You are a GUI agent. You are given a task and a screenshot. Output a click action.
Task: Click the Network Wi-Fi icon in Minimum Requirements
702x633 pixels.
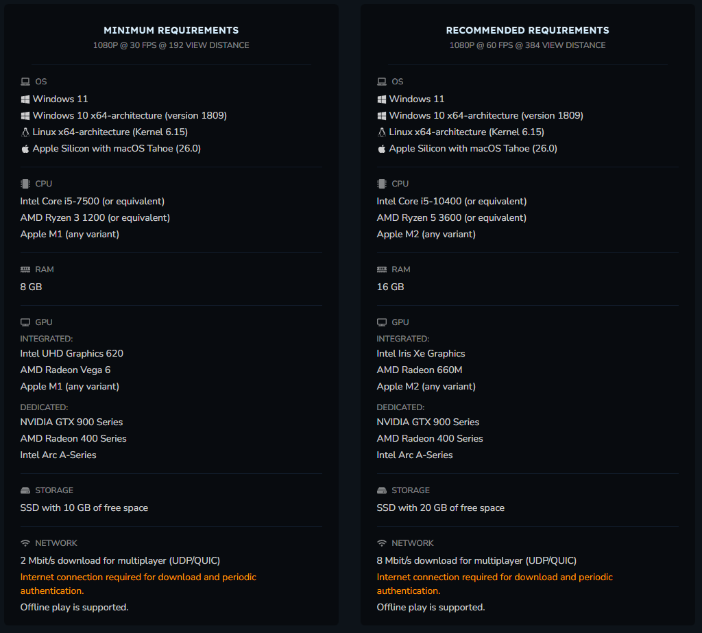(25, 543)
